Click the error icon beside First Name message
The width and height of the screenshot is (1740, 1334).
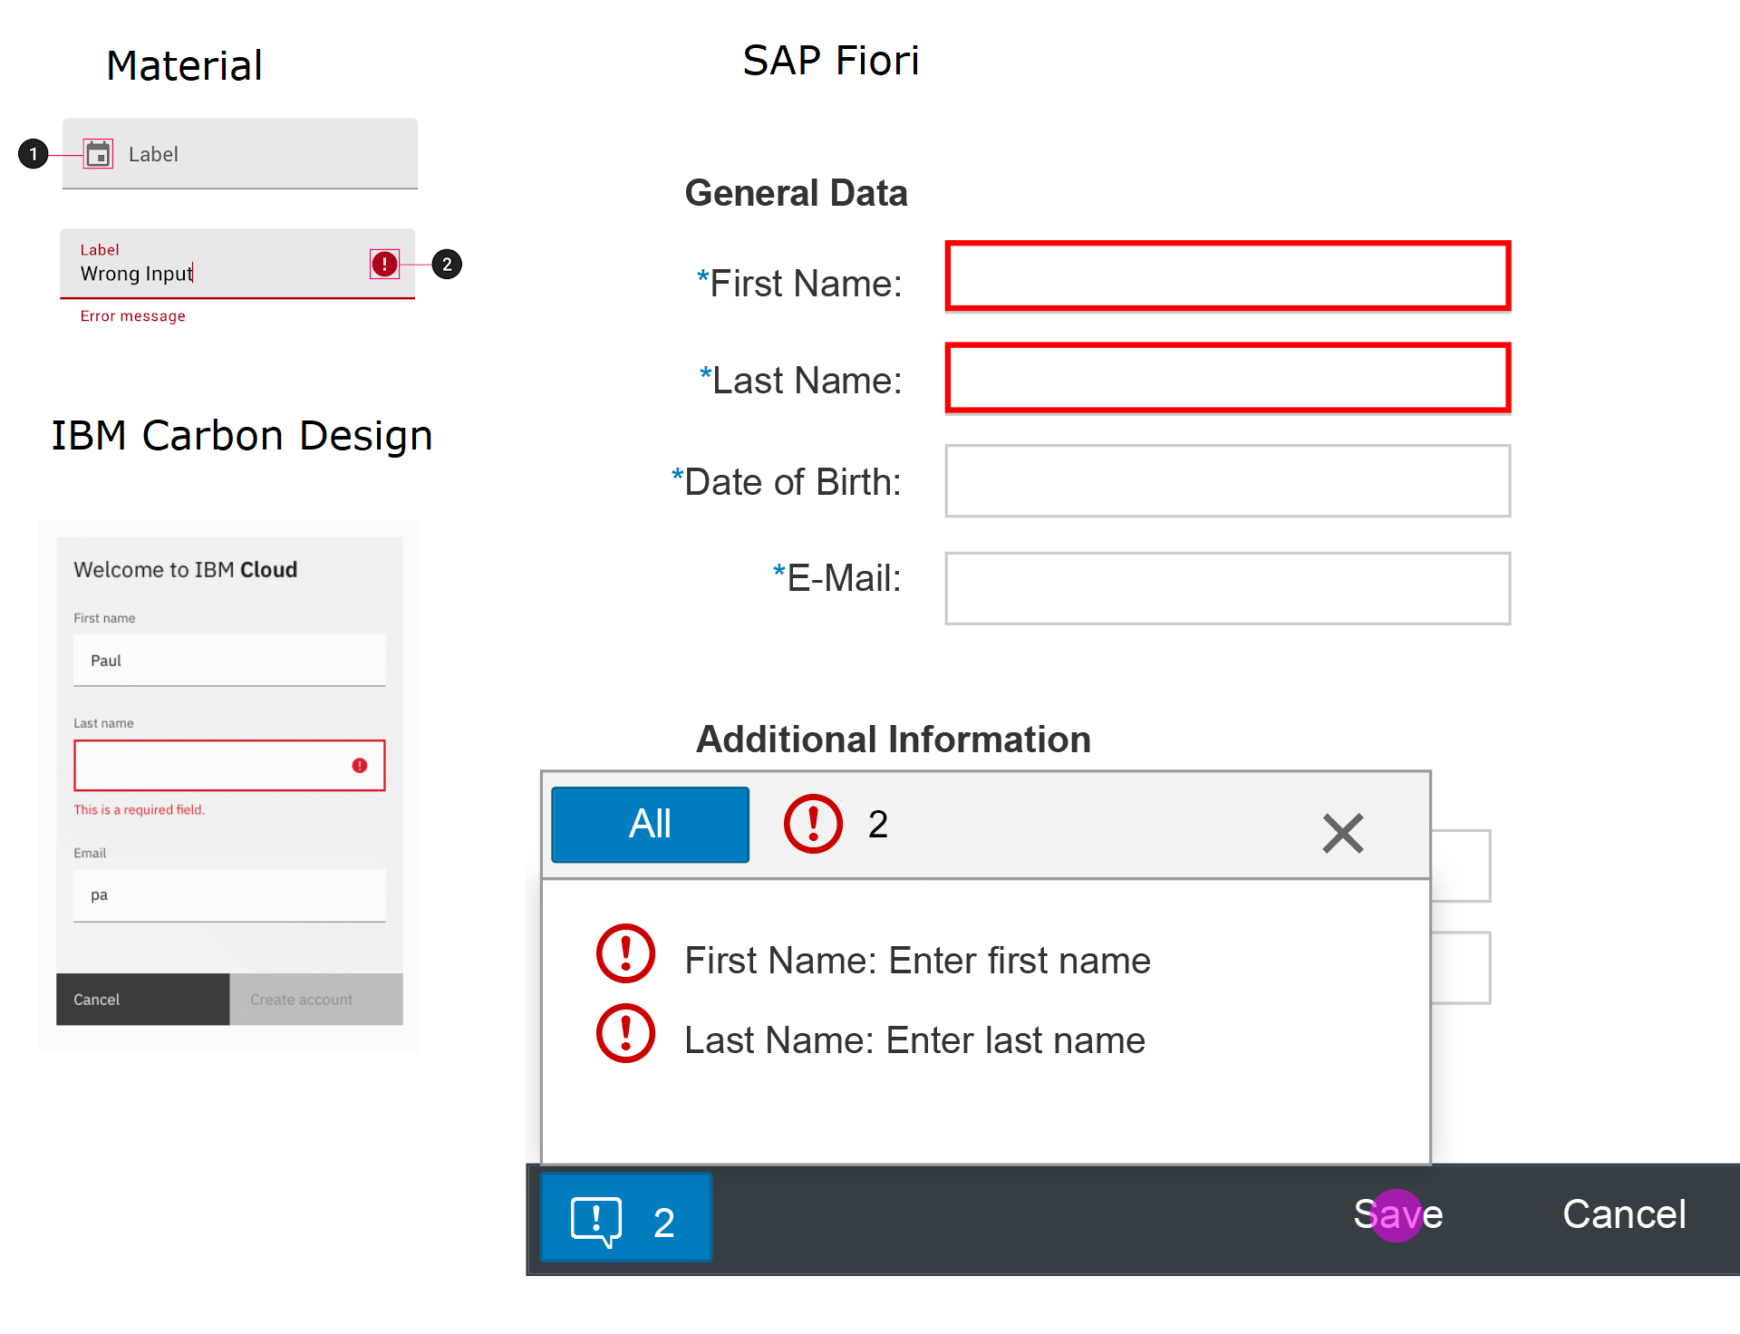coord(624,953)
